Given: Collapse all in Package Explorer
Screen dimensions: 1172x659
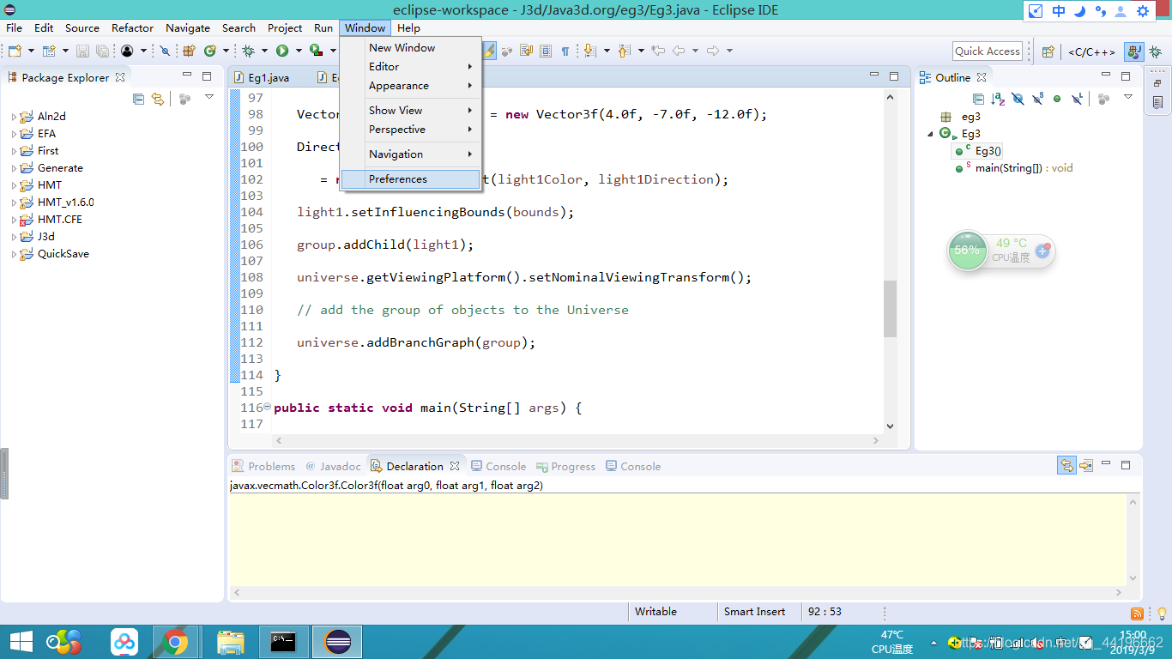Looking at the screenshot, I should coord(138,99).
